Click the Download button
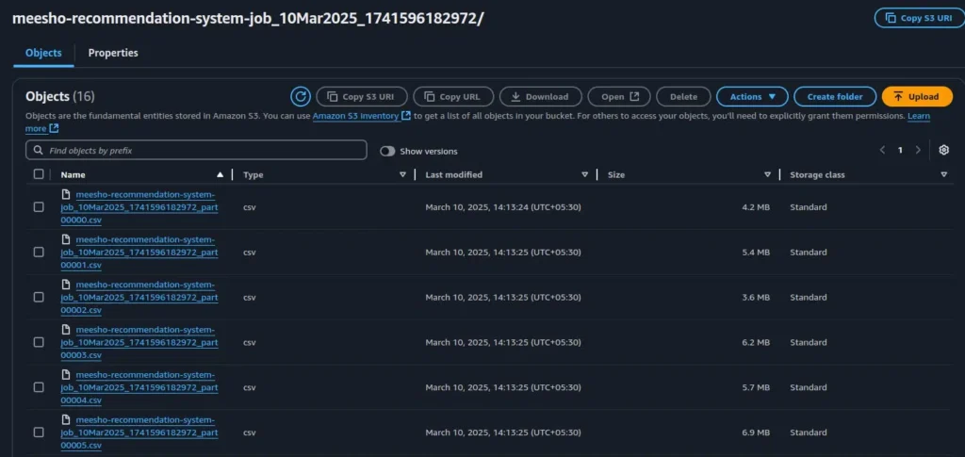Screen dimensions: 965x457 (x=540, y=96)
